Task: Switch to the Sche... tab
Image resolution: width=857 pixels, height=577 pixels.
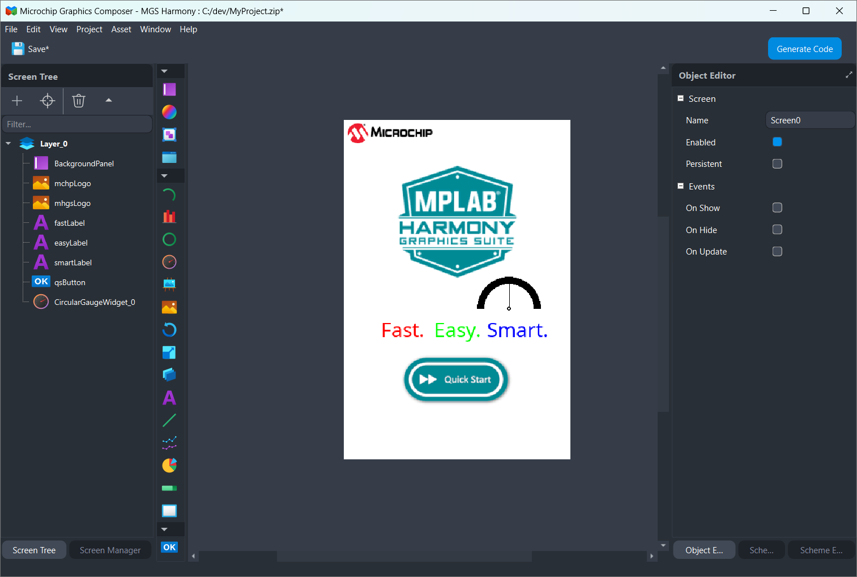Action: point(761,550)
